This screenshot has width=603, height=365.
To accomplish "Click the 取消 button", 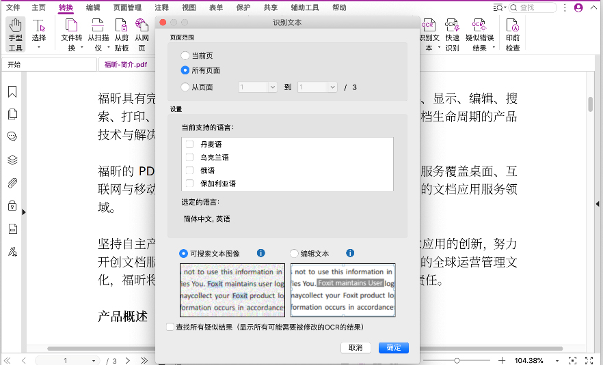I will click(x=356, y=347).
